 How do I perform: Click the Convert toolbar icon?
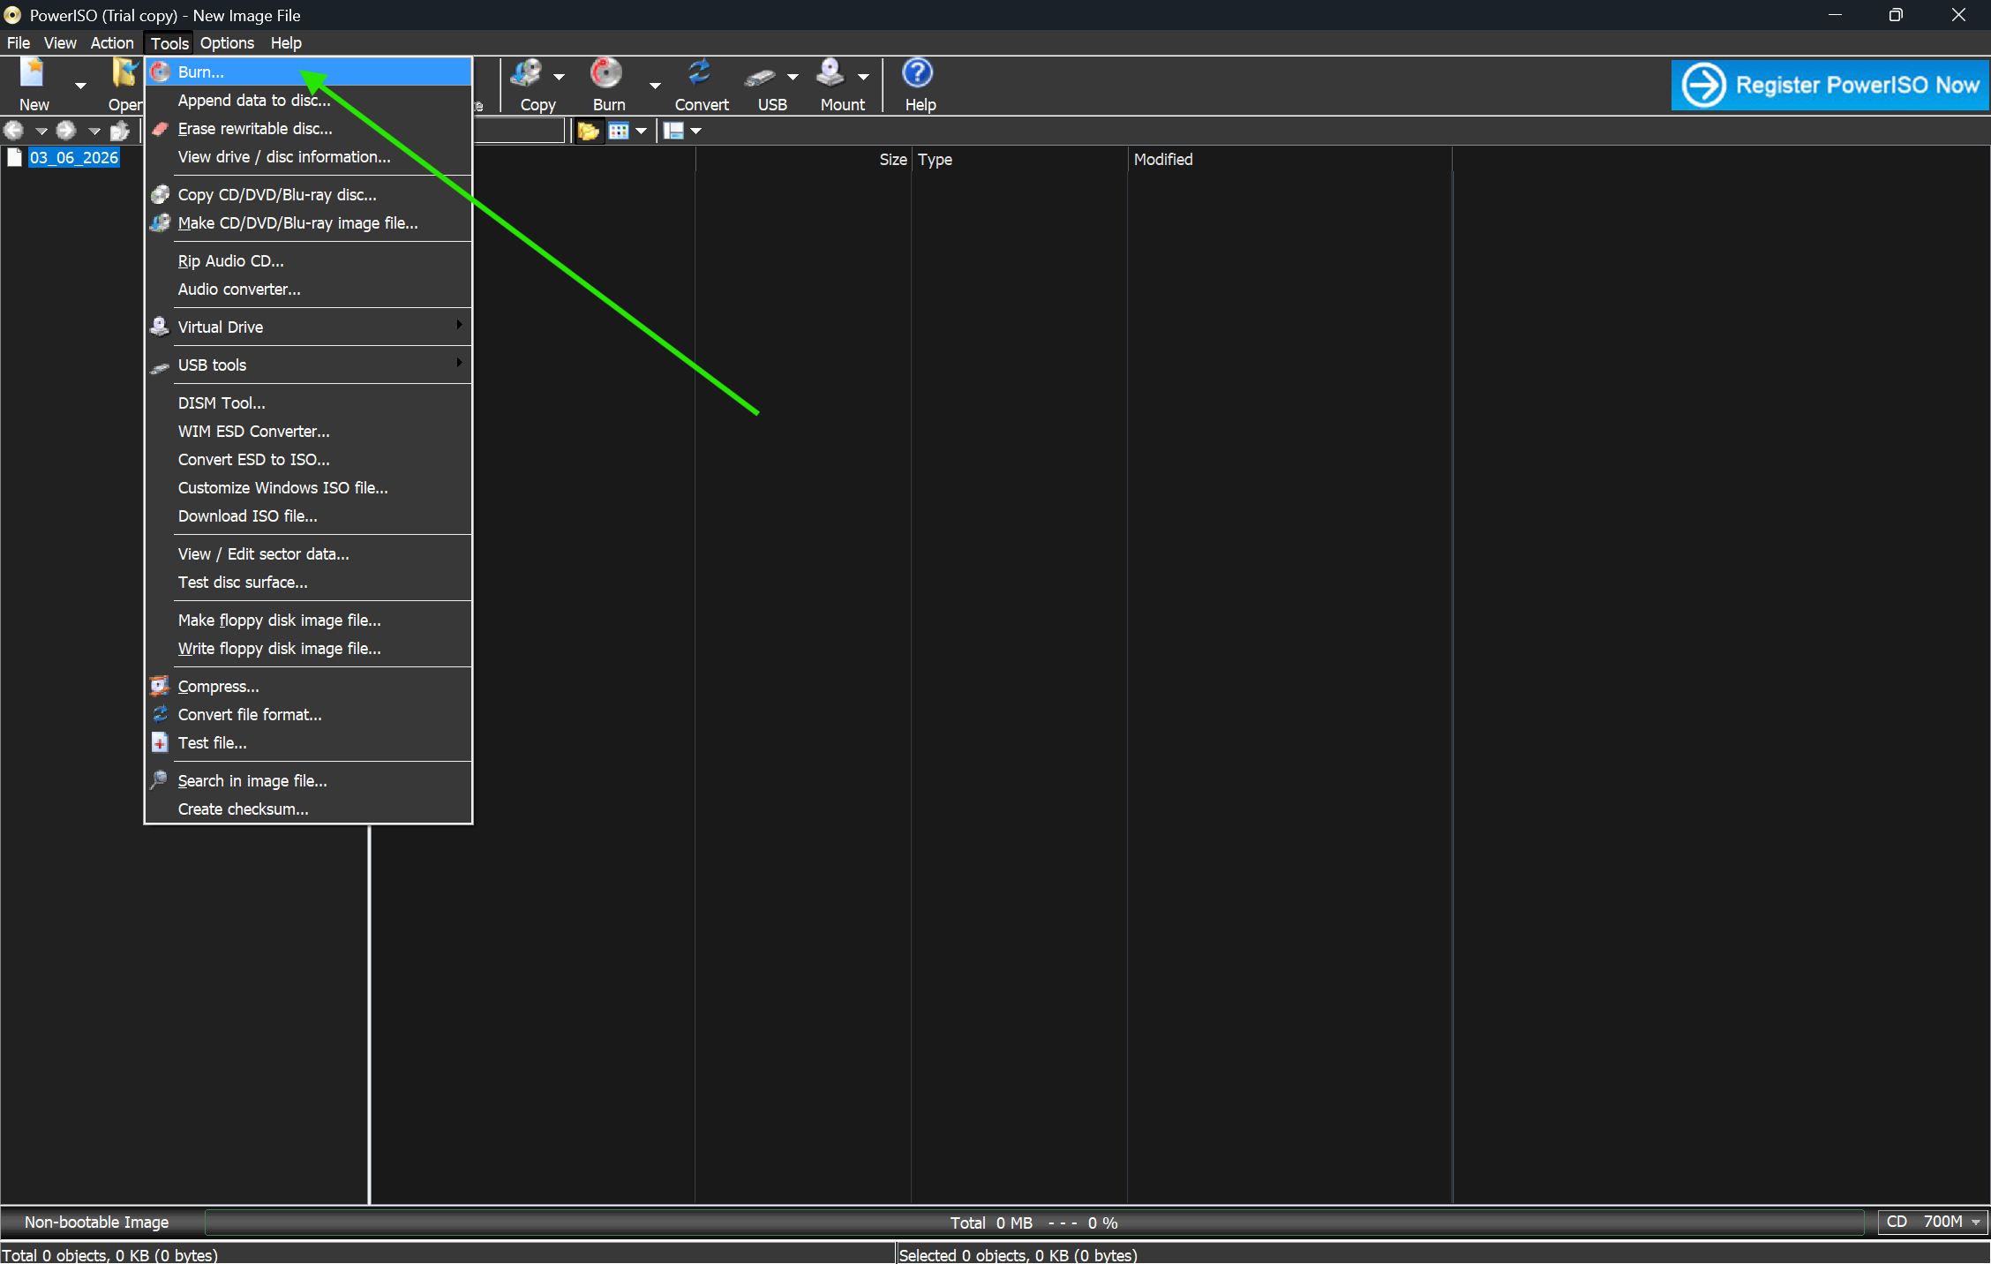[700, 75]
